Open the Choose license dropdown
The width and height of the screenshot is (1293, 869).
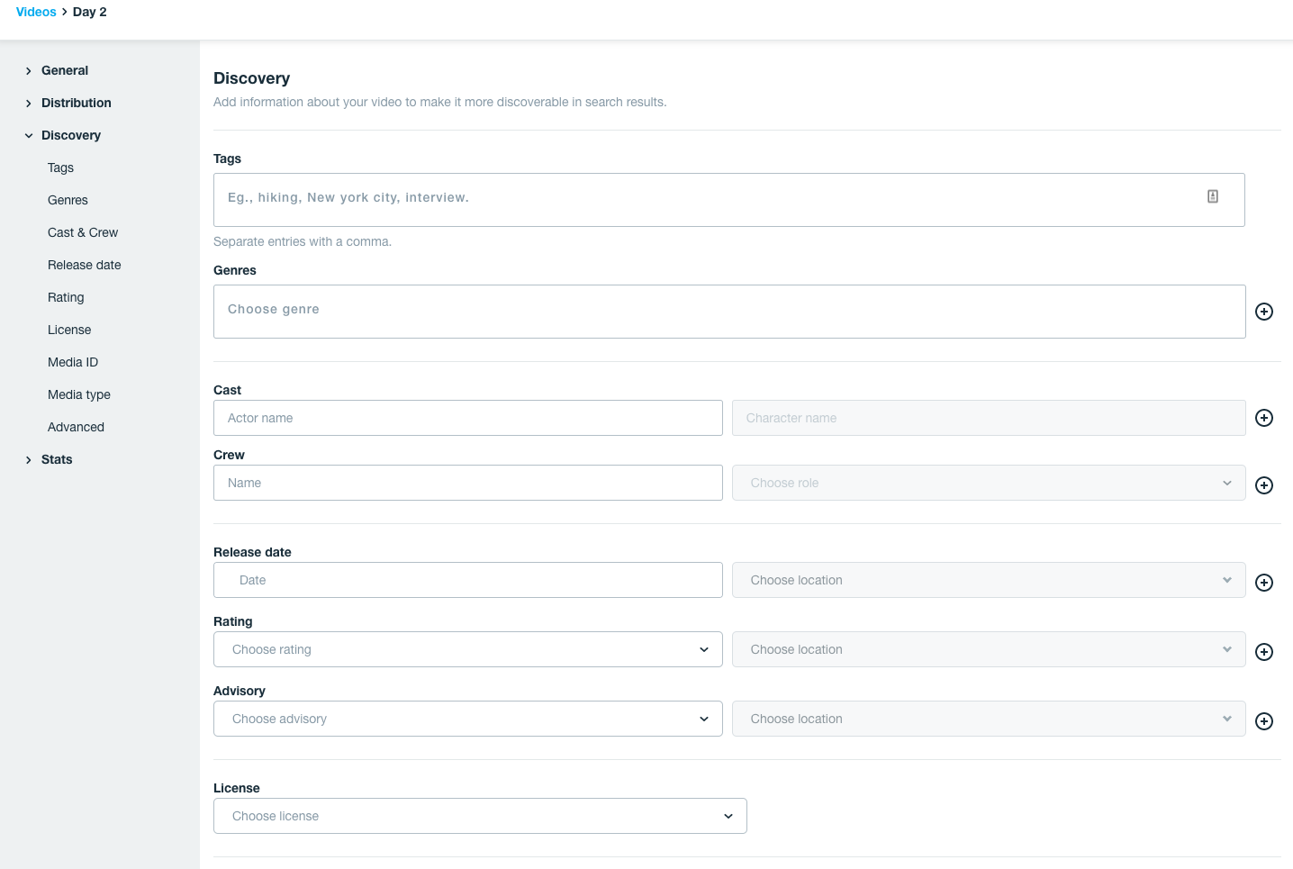coord(480,816)
